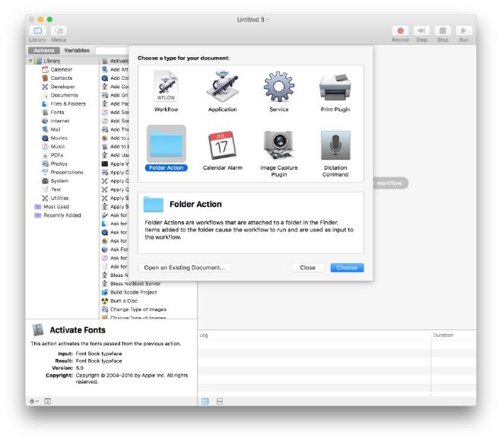
Task: Select Documents category in Library
Action: click(64, 95)
